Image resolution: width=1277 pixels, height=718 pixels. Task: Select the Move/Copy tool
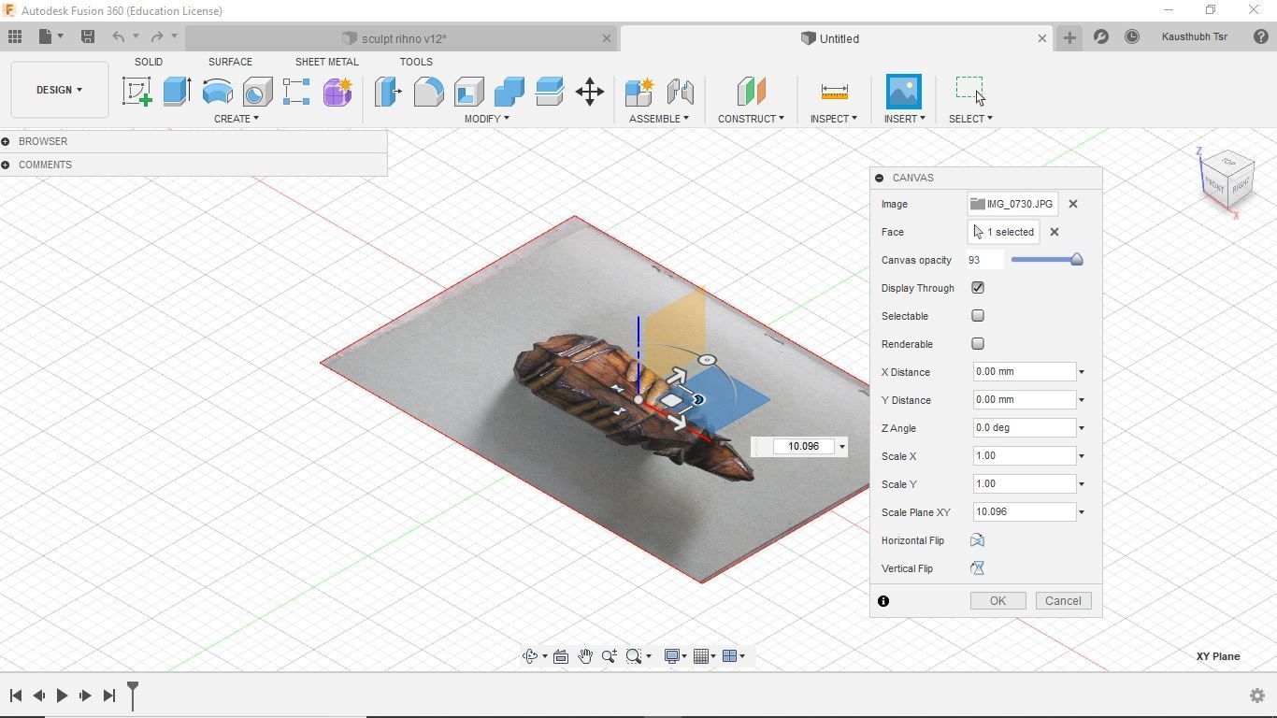[x=590, y=92]
